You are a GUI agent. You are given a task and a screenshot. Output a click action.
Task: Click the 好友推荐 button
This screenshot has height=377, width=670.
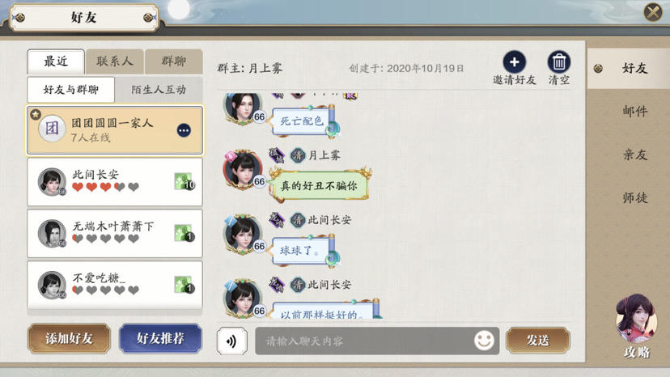click(160, 338)
